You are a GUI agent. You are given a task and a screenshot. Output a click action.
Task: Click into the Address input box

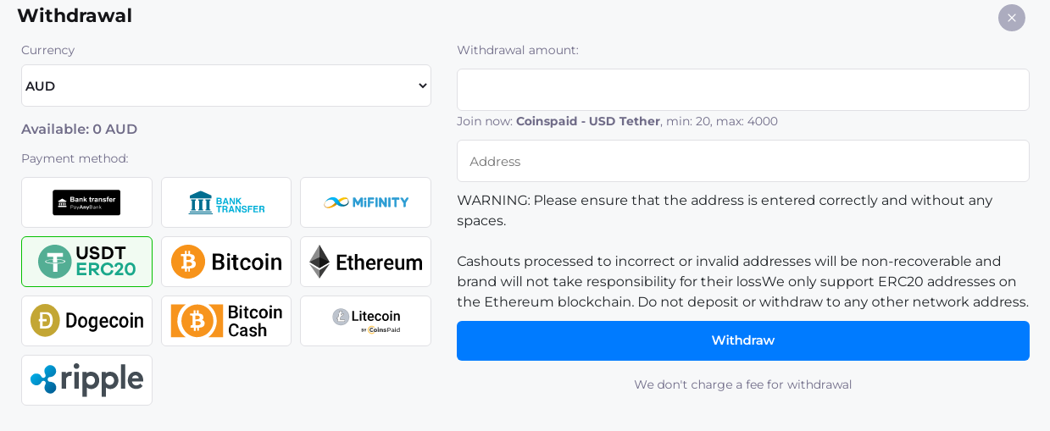coord(743,161)
